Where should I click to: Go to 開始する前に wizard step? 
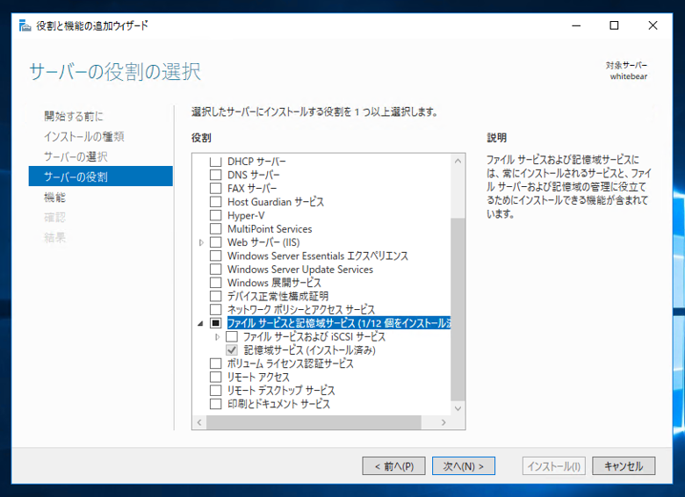coord(74,116)
